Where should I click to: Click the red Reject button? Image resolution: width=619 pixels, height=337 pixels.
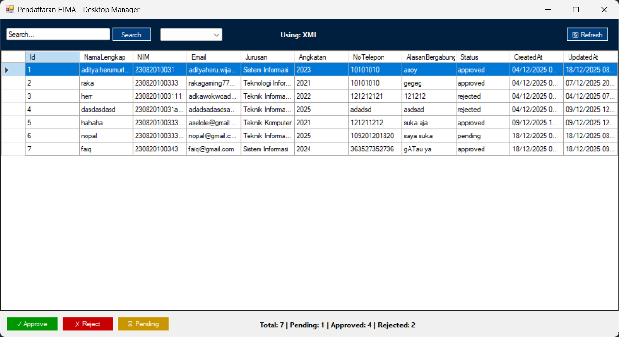[x=88, y=324]
